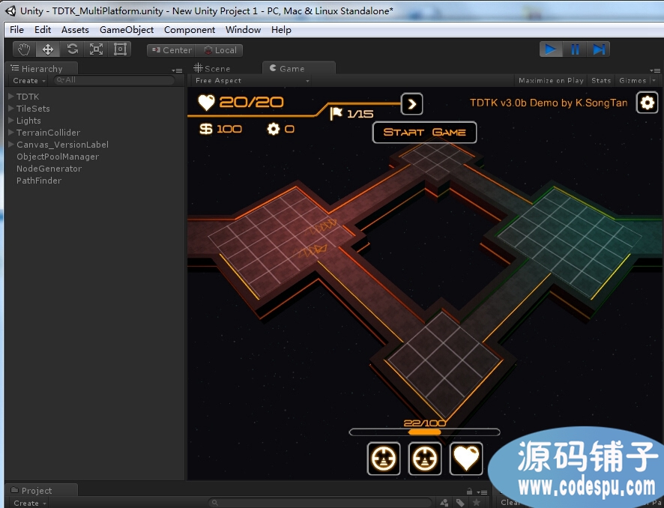Select the Hand tool
The image size is (664, 508).
[x=24, y=49]
